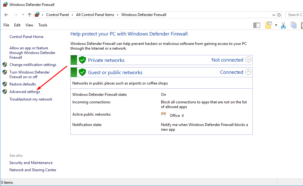
Task: Click Incoming connections label
Action: [x=91, y=102]
